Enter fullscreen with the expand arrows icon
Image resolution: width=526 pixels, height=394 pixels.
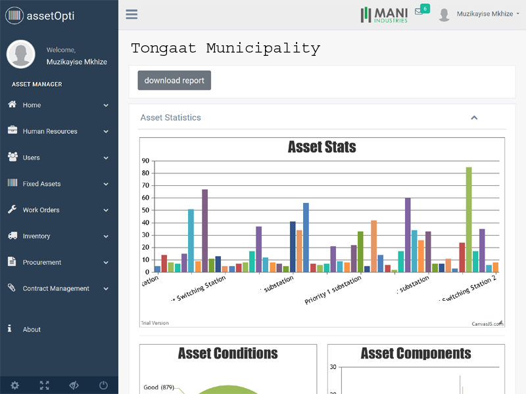[45, 385]
